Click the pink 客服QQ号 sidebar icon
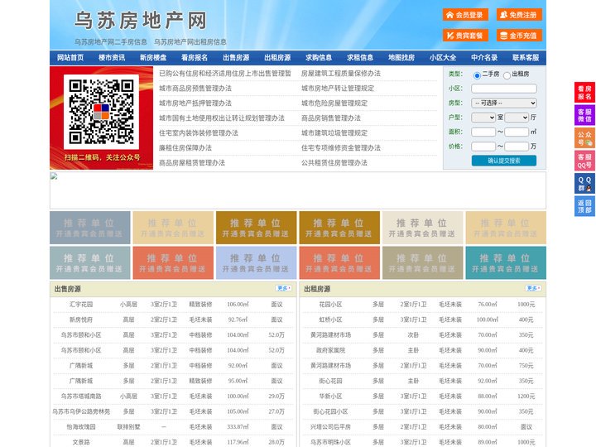The width and height of the screenshot is (596, 447). (584, 161)
